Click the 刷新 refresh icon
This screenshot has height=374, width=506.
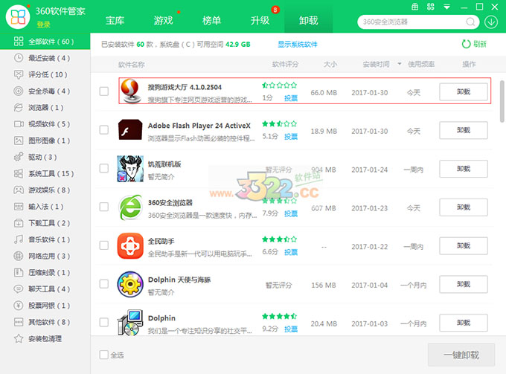coord(466,44)
